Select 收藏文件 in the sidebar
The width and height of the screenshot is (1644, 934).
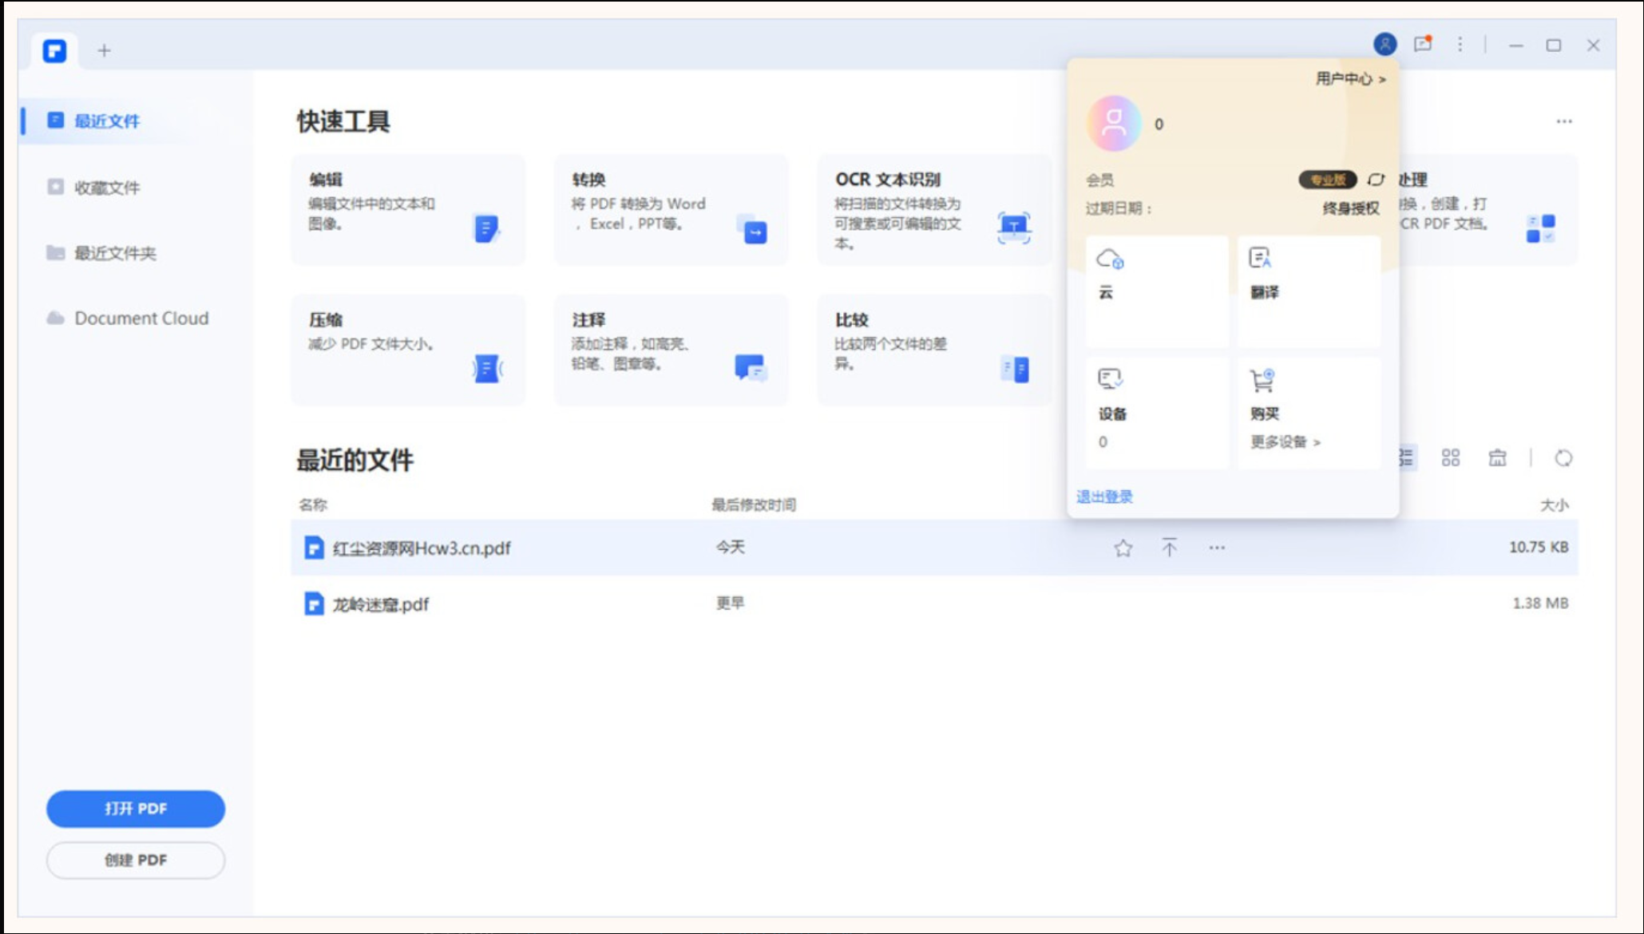coord(106,188)
